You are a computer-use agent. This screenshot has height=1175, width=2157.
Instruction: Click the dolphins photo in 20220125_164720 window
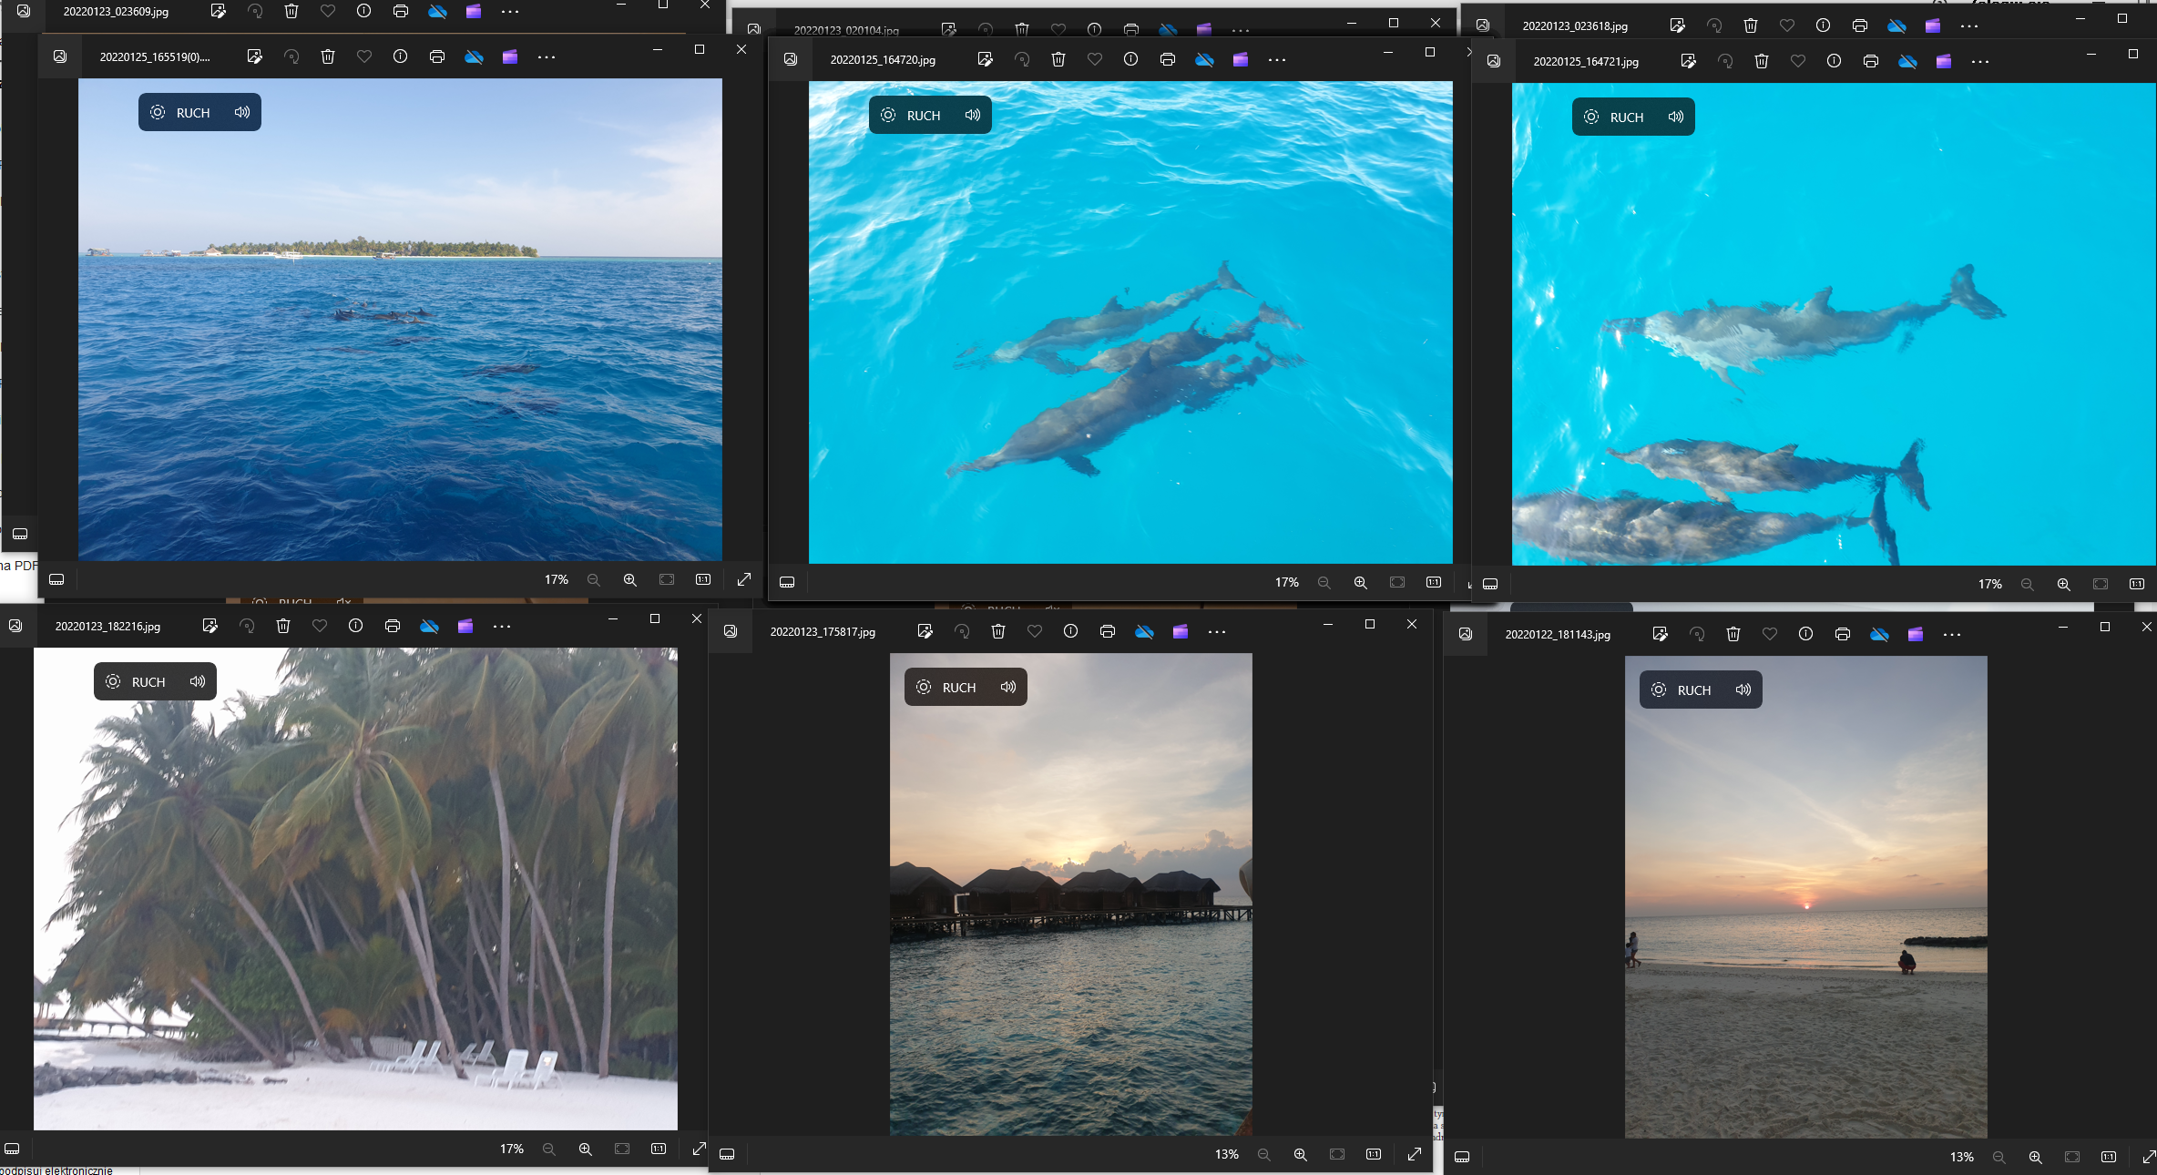coord(1130,322)
